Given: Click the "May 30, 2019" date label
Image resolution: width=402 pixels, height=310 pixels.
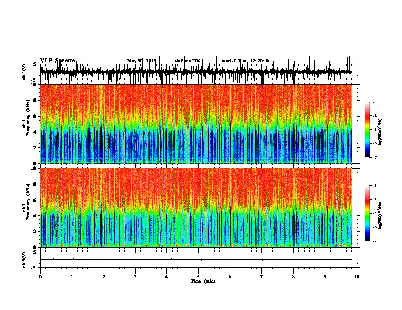Looking at the screenshot, I should (x=142, y=61).
